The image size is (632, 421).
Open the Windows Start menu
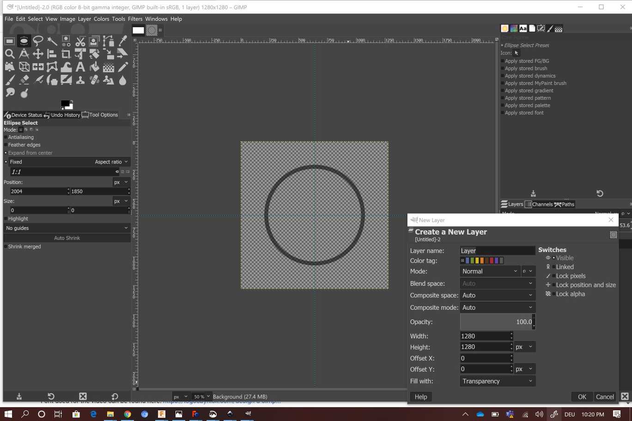[x=8, y=414]
